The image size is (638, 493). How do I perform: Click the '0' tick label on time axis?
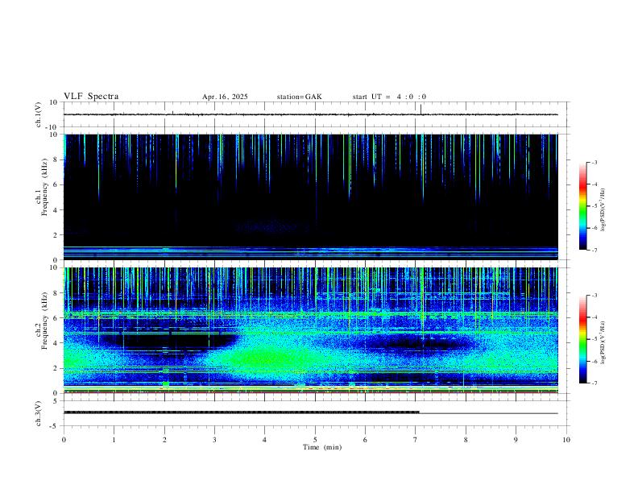coord(64,440)
